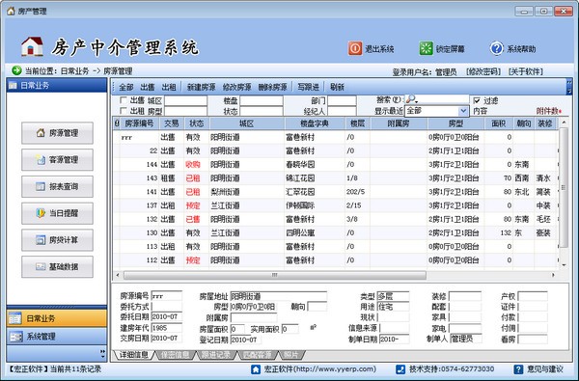579x381 pixels.
Task: Select the 日常业务 section at sidebar bottom
Action: [x=57, y=318]
